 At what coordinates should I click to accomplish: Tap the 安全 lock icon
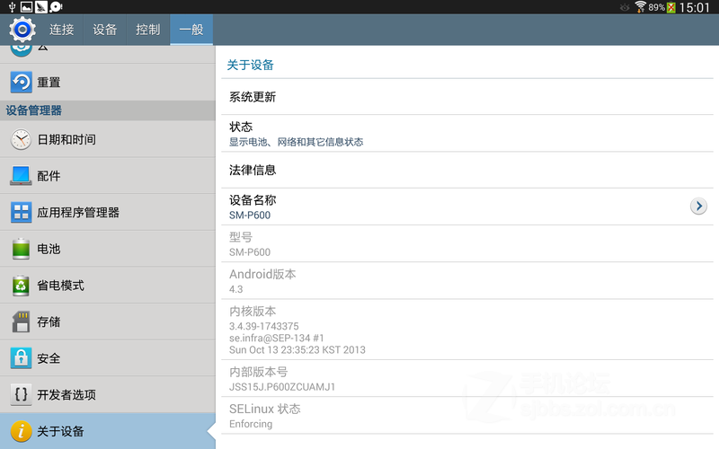point(21,358)
